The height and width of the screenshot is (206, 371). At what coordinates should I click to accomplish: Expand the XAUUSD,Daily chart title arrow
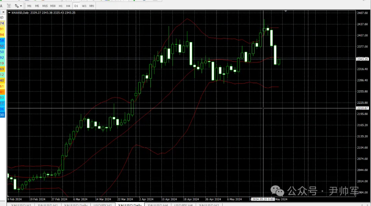(9, 13)
